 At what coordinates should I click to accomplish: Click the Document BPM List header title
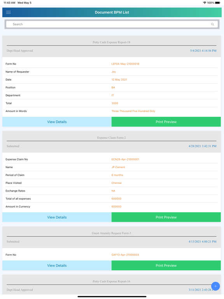112,12
